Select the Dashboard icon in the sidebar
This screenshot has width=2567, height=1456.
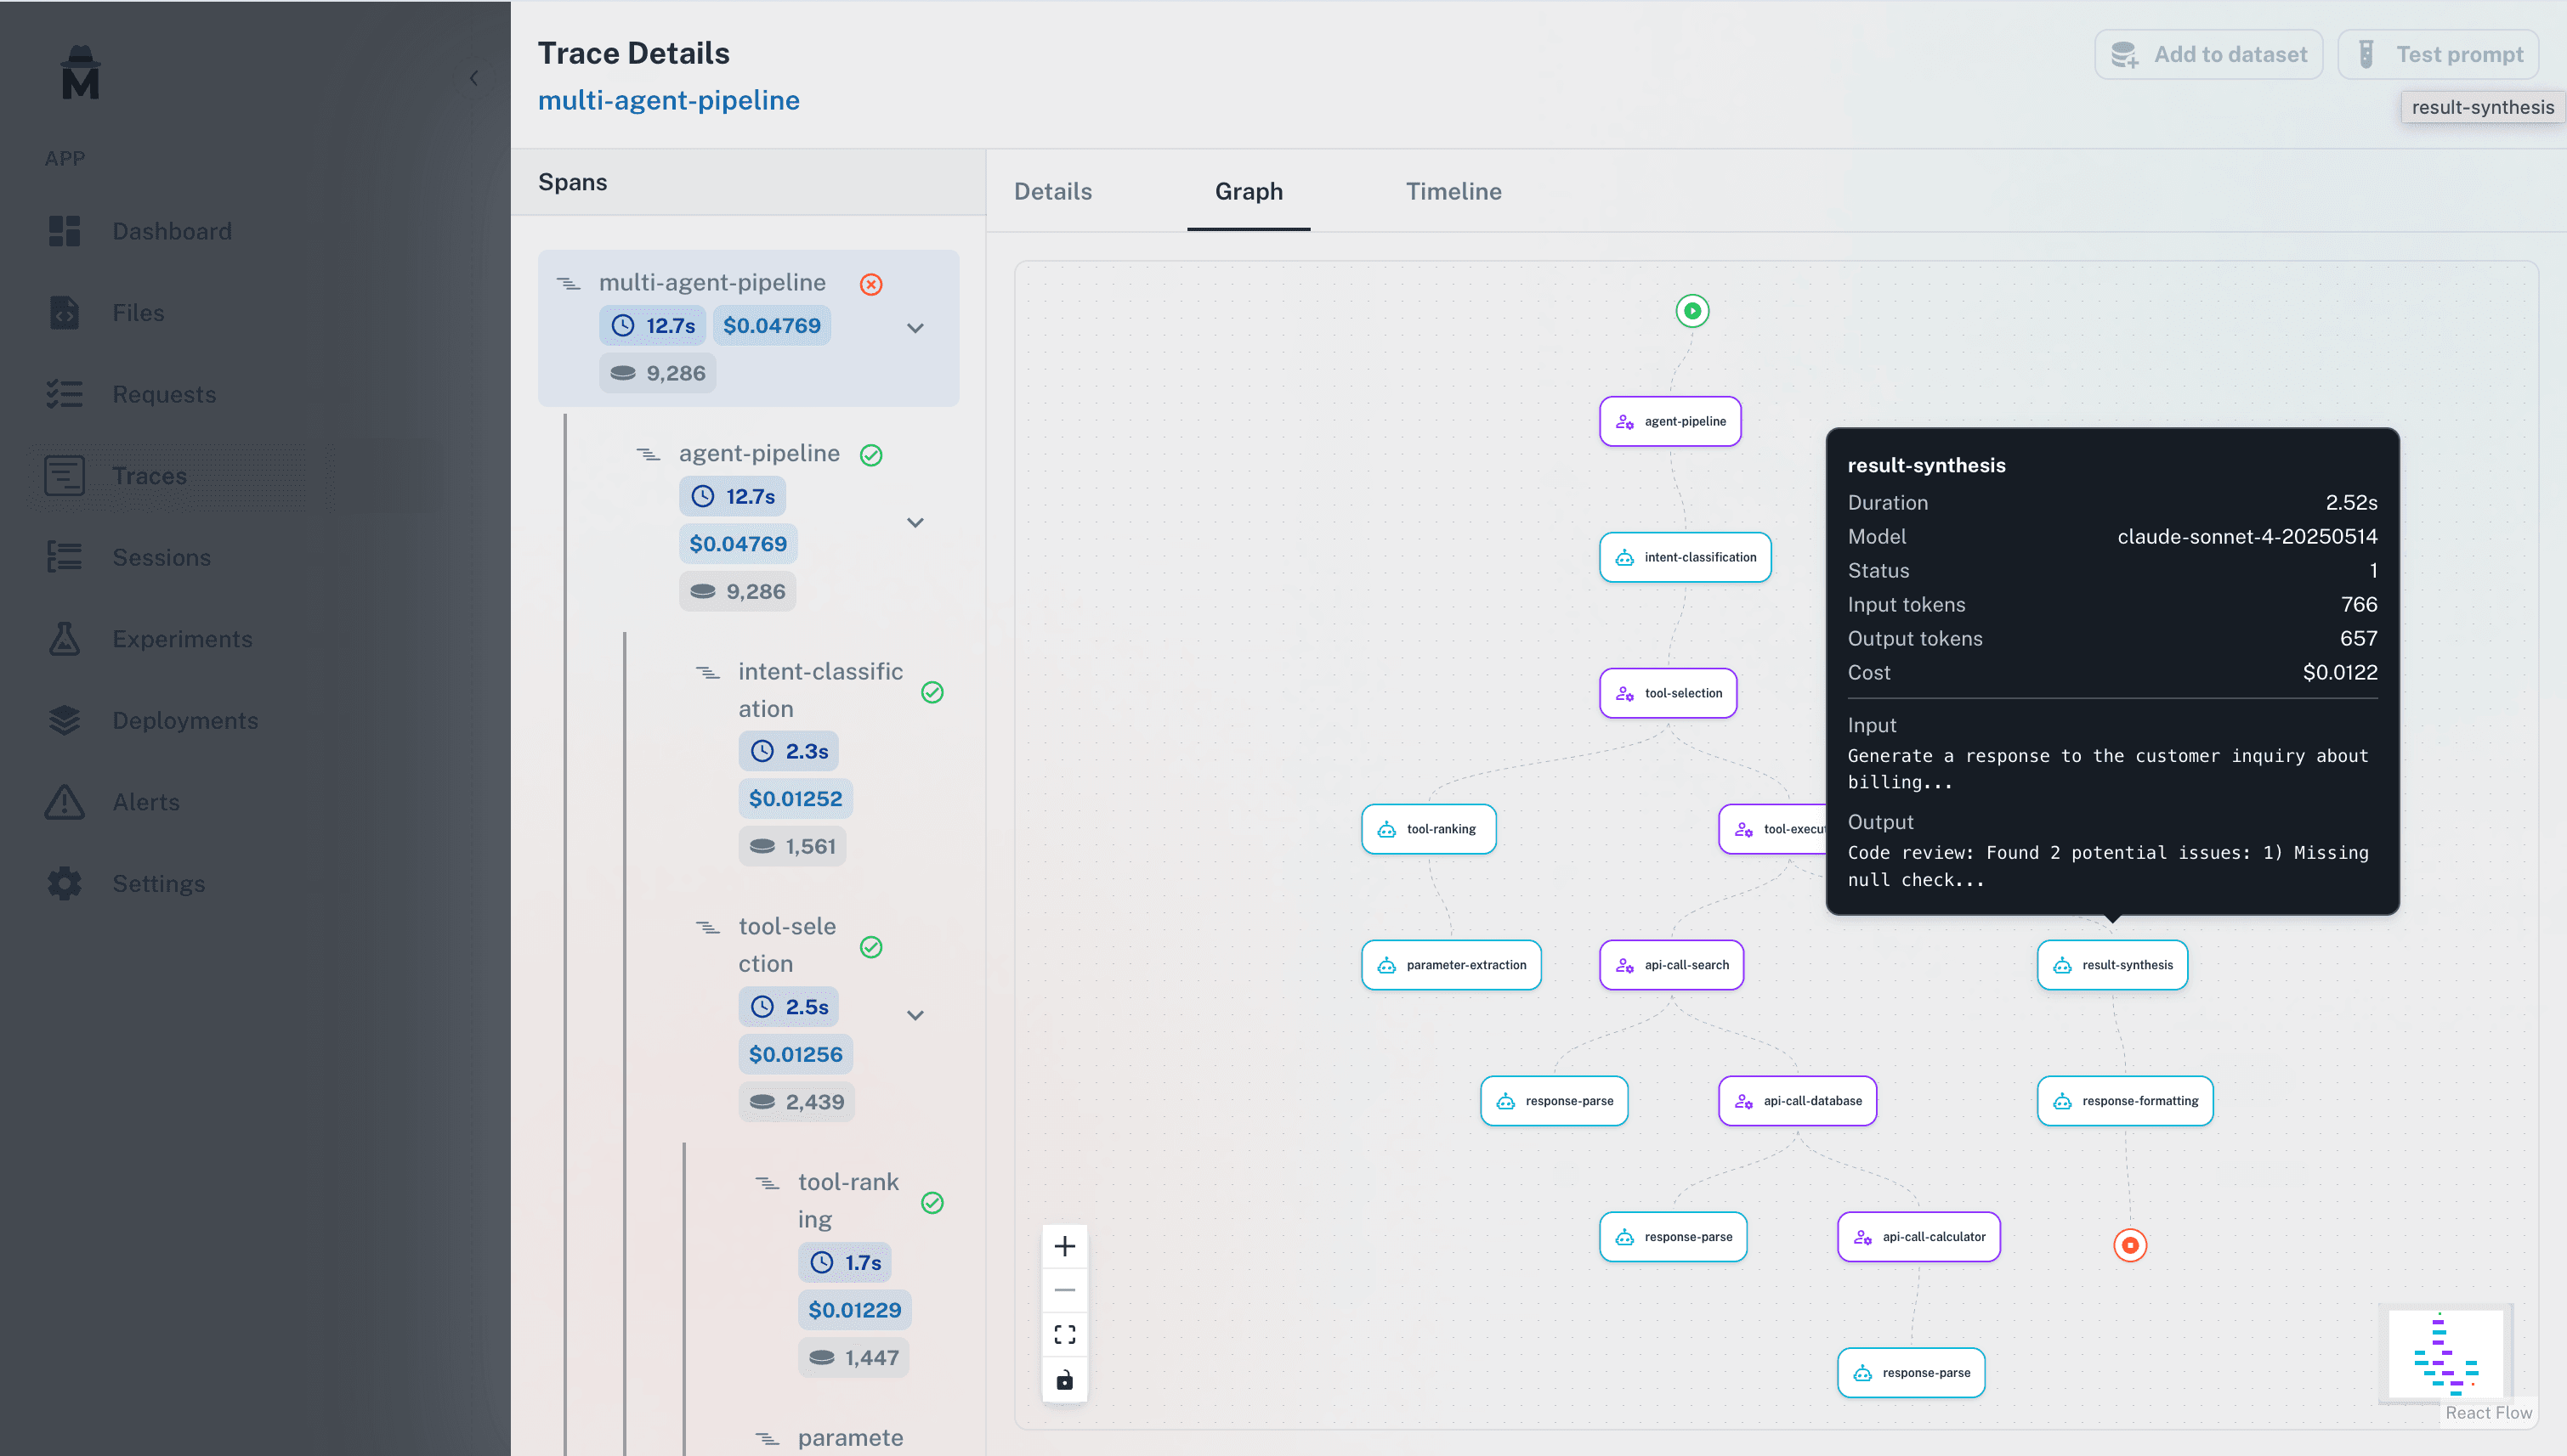pyautogui.click(x=64, y=231)
